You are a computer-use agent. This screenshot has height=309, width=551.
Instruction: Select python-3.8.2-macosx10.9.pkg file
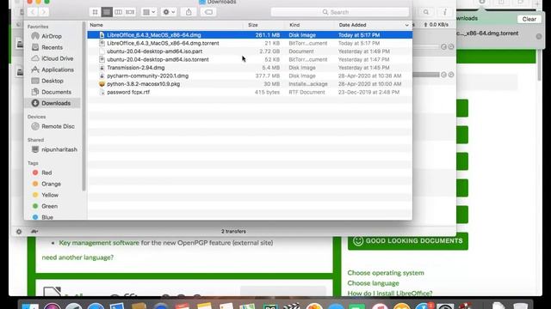point(250,84)
